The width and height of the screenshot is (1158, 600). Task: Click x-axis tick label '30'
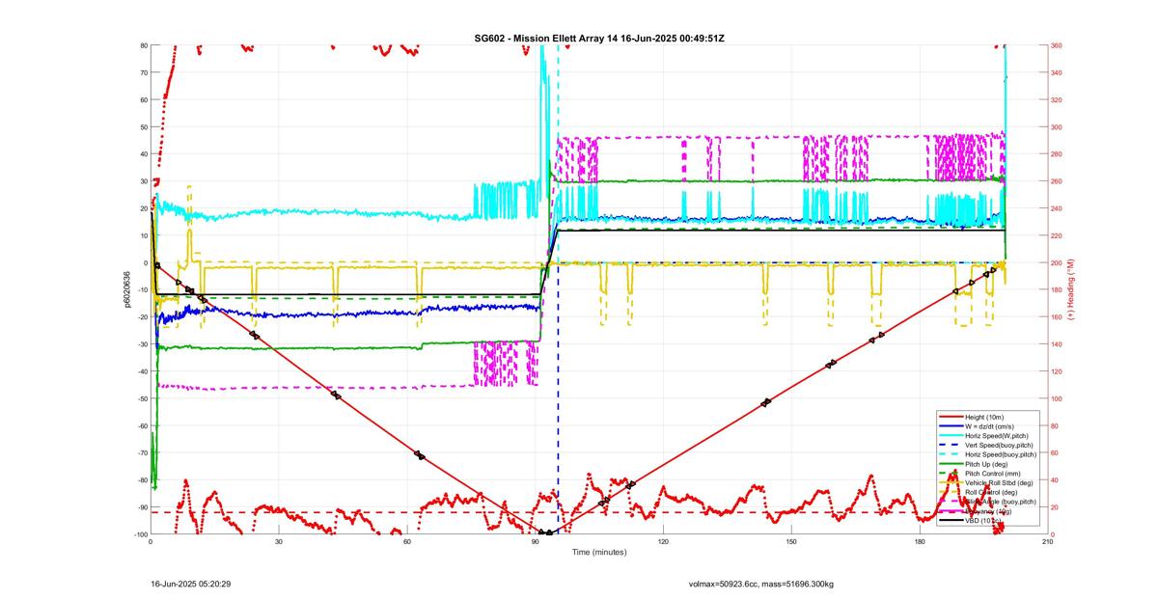(279, 542)
